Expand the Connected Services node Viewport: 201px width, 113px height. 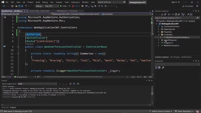pos(159,26)
